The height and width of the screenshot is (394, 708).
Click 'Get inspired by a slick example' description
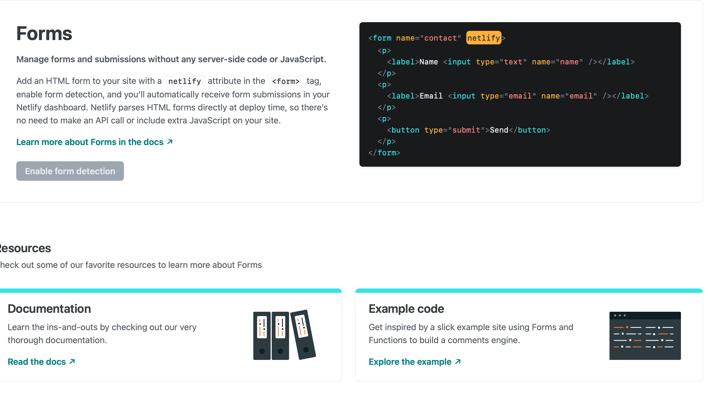(x=471, y=333)
